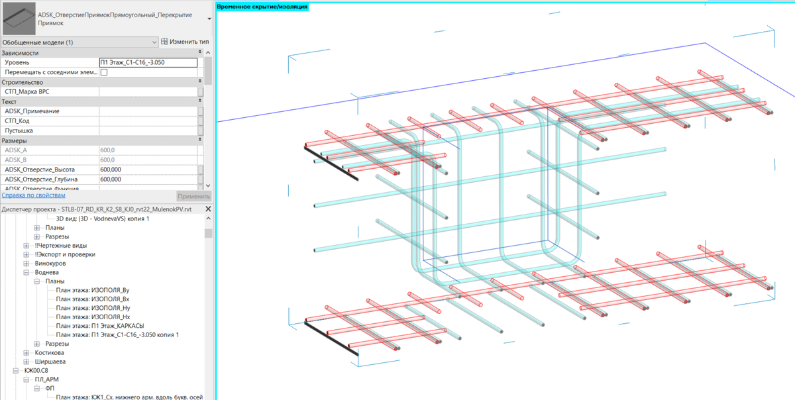795x400 pixels.
Task: Click associate-parameter button for СТП_Марка ВРС
Action: [201, 92]
